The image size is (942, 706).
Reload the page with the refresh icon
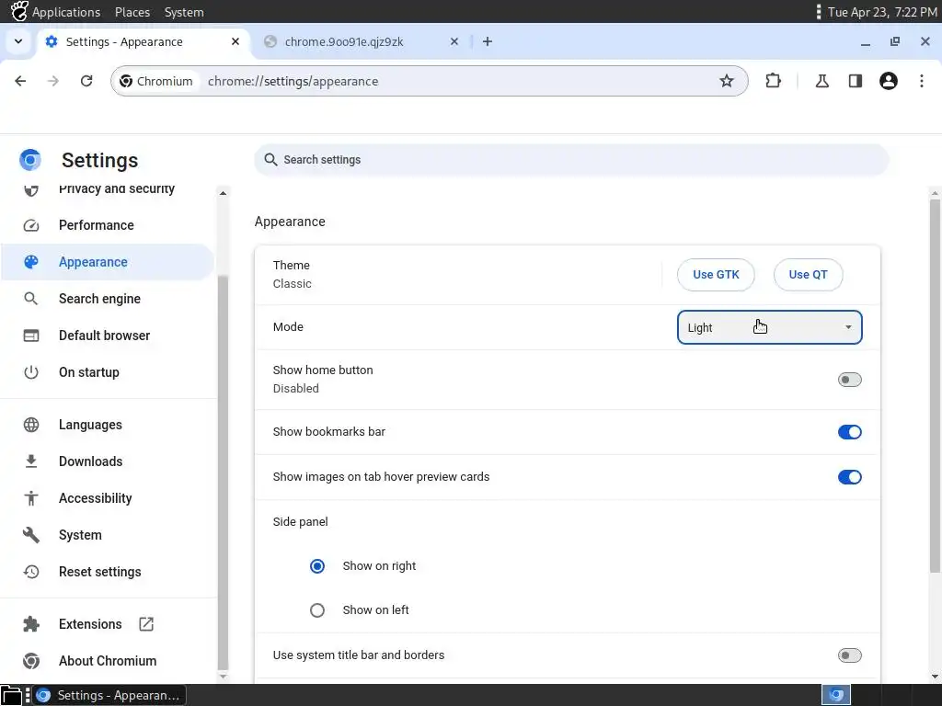pyautogui.click(x=86, y=81)
